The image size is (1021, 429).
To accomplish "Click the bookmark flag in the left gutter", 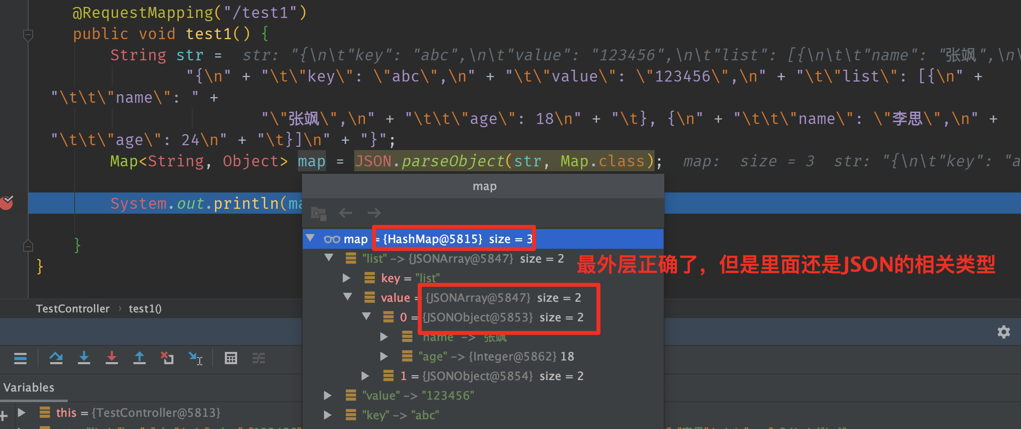I will coord(28,245).
